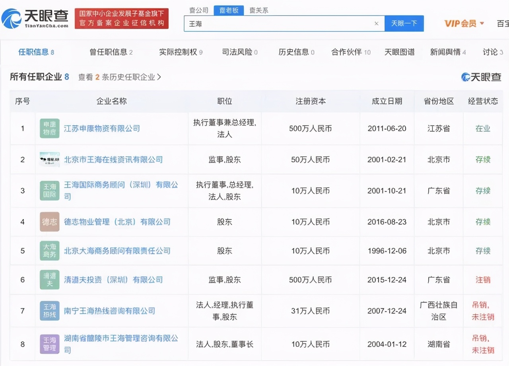This screenshot has height=366, width=509.
Task: Click the purple 王海管理 logo icon
Action: click(49, 344)
